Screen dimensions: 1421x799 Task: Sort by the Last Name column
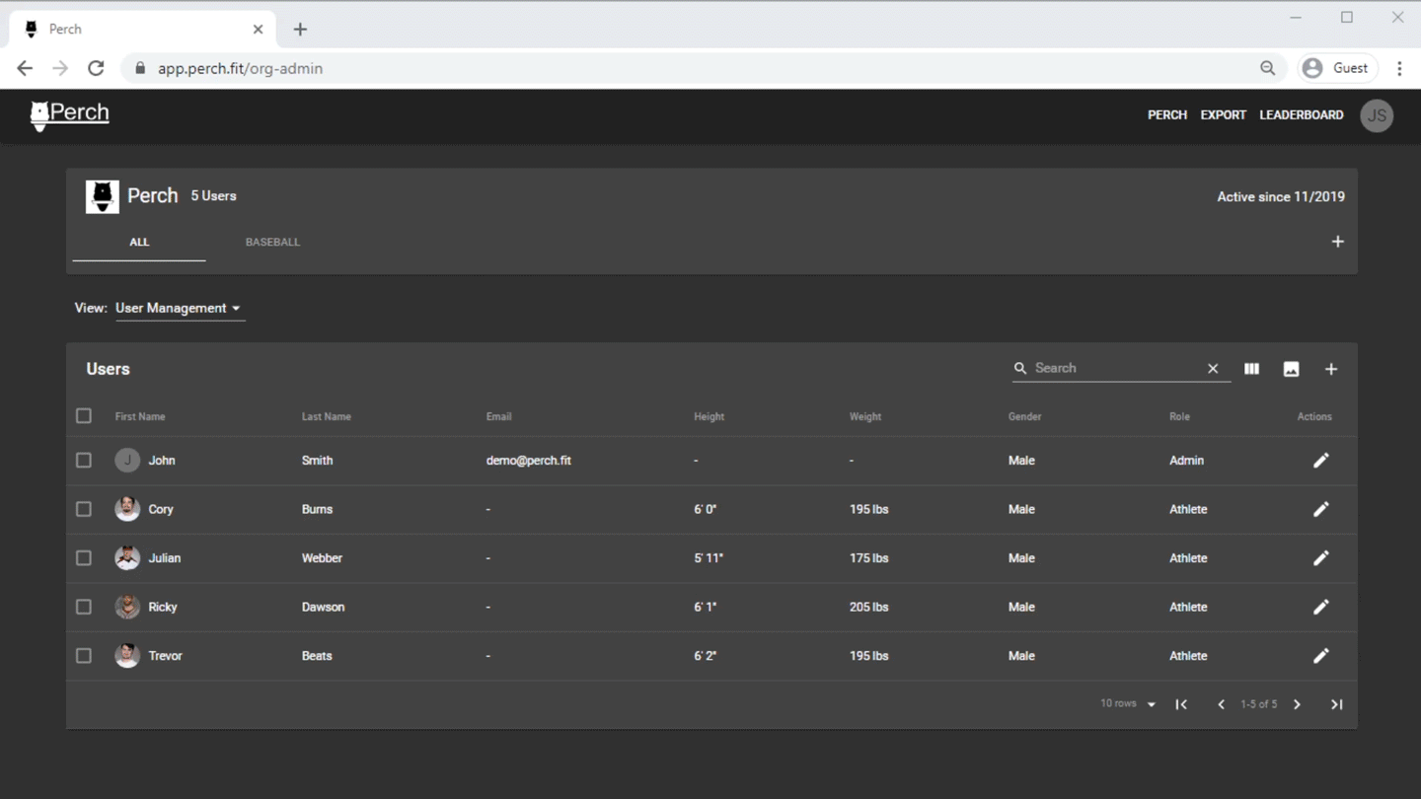[326, 416]
